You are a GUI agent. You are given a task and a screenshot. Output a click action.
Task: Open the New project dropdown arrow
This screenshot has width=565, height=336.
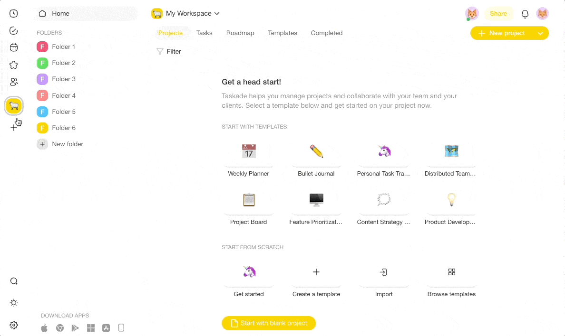[540, 33]
